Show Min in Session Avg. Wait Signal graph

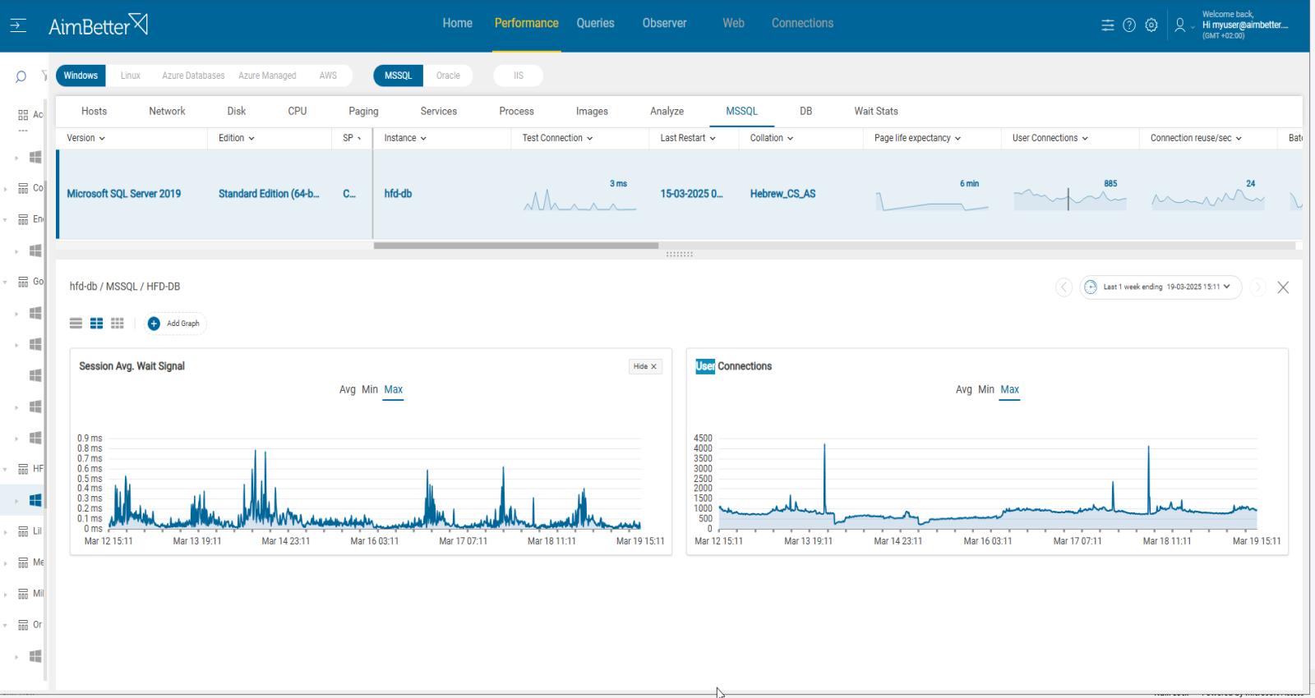click(370, 390)
